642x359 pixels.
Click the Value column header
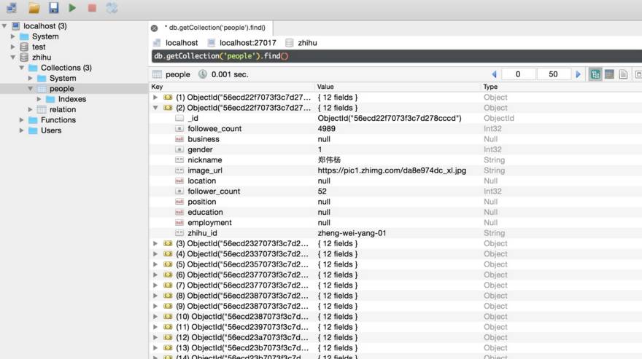(x=325, y=87)
